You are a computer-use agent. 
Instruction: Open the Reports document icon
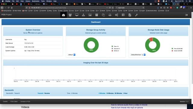click(x=130, y=15)
